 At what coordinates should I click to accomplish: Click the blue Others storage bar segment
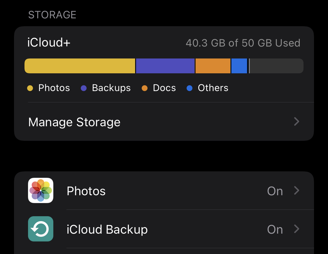pyautogui.click(x=239, y=66)
